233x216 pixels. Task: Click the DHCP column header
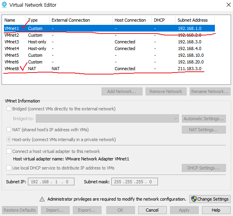[x=163, y=20]
